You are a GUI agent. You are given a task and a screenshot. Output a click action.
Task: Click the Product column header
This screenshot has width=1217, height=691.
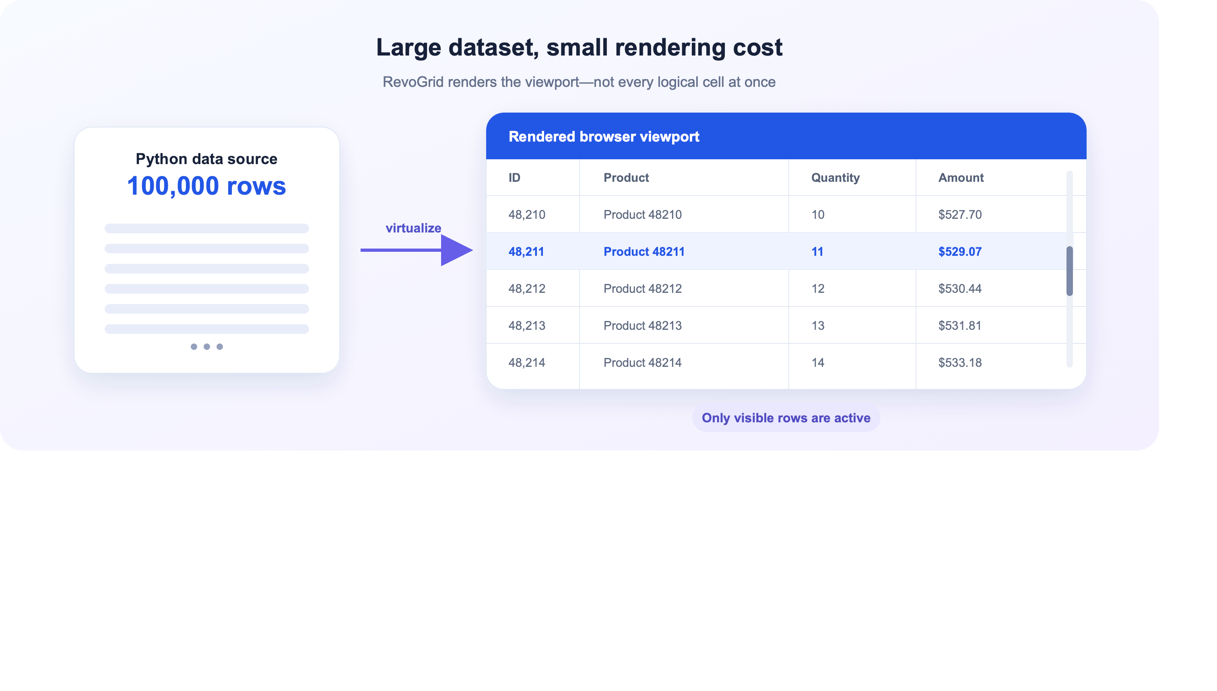pyautogui.click(x=684, y=177)
